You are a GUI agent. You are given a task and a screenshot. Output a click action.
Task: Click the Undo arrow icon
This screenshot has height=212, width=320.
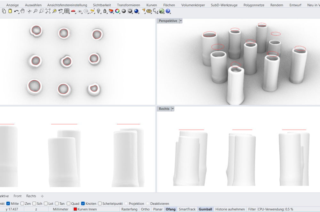pyautogui.click(x=16, y=11)
